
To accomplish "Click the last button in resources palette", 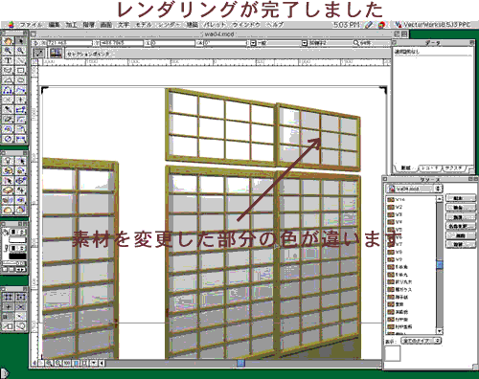I will pos(461,245).
